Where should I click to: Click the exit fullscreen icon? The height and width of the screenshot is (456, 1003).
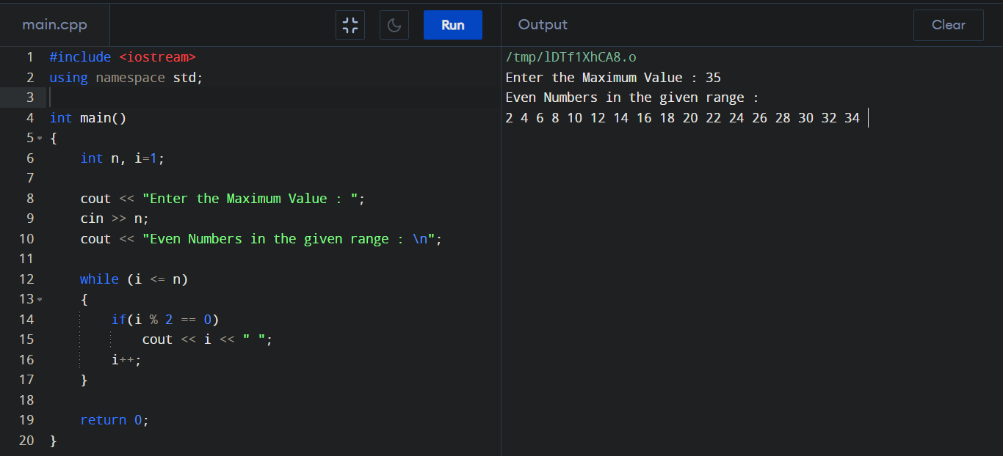[350, 25]
